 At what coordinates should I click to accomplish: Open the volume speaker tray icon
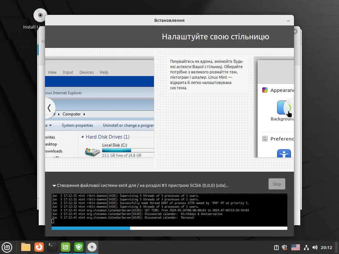point(315,247)
